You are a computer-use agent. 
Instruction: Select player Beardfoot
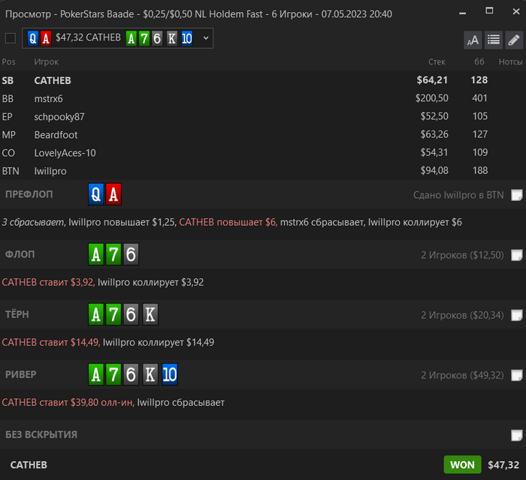263,134
